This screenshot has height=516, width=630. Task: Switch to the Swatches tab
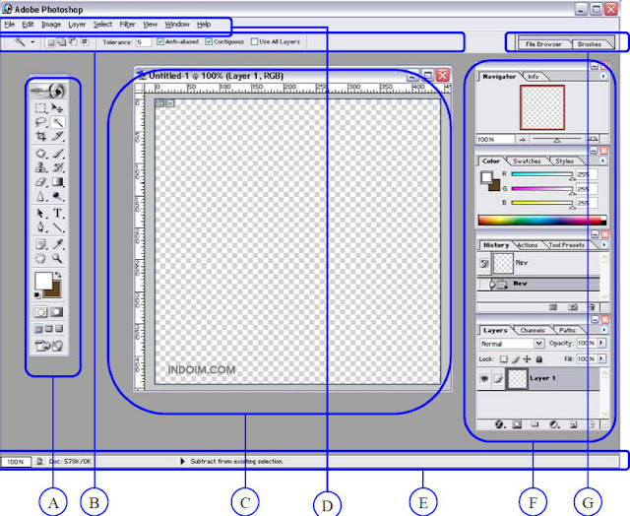(527, 161)
